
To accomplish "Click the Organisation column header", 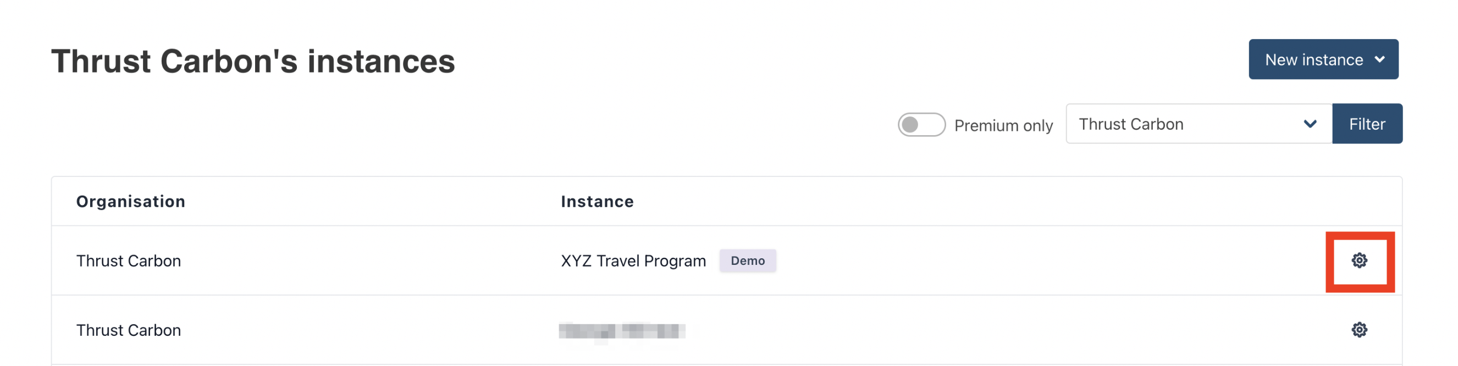I will 131,201.
